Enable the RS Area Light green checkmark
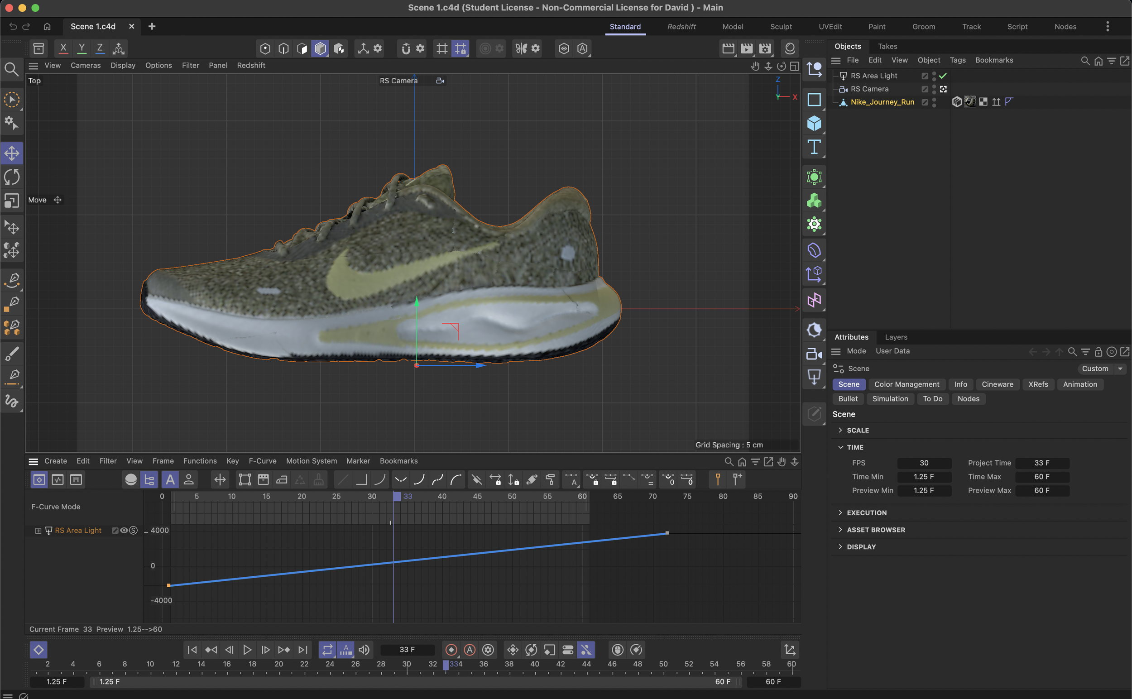The image size is (1132, 699). [x=943, y=76]
